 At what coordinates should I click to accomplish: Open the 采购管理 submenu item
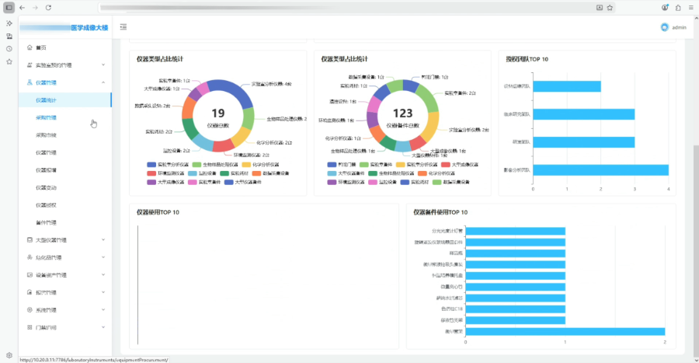pos(46,117)
